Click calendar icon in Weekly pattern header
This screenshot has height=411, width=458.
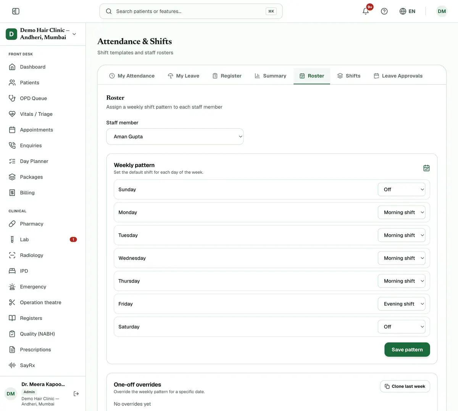click(x=426, y=168)
